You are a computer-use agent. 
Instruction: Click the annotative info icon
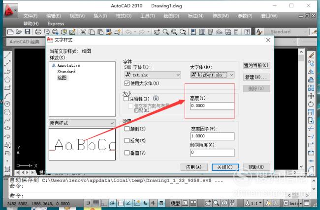click(156, 99)
